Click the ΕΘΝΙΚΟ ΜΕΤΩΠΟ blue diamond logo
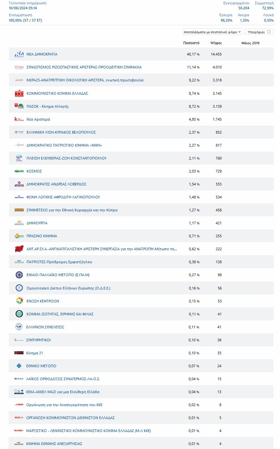280x449 pixels. (19, 366)
